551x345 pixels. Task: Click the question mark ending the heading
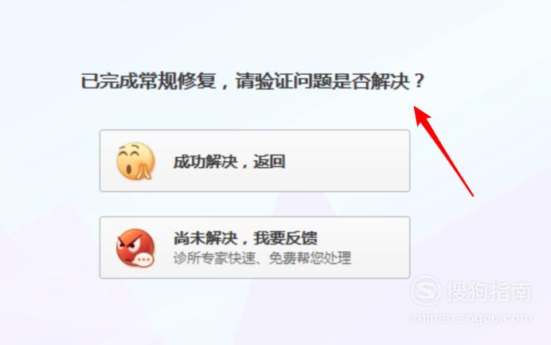[x=419, y=81]
